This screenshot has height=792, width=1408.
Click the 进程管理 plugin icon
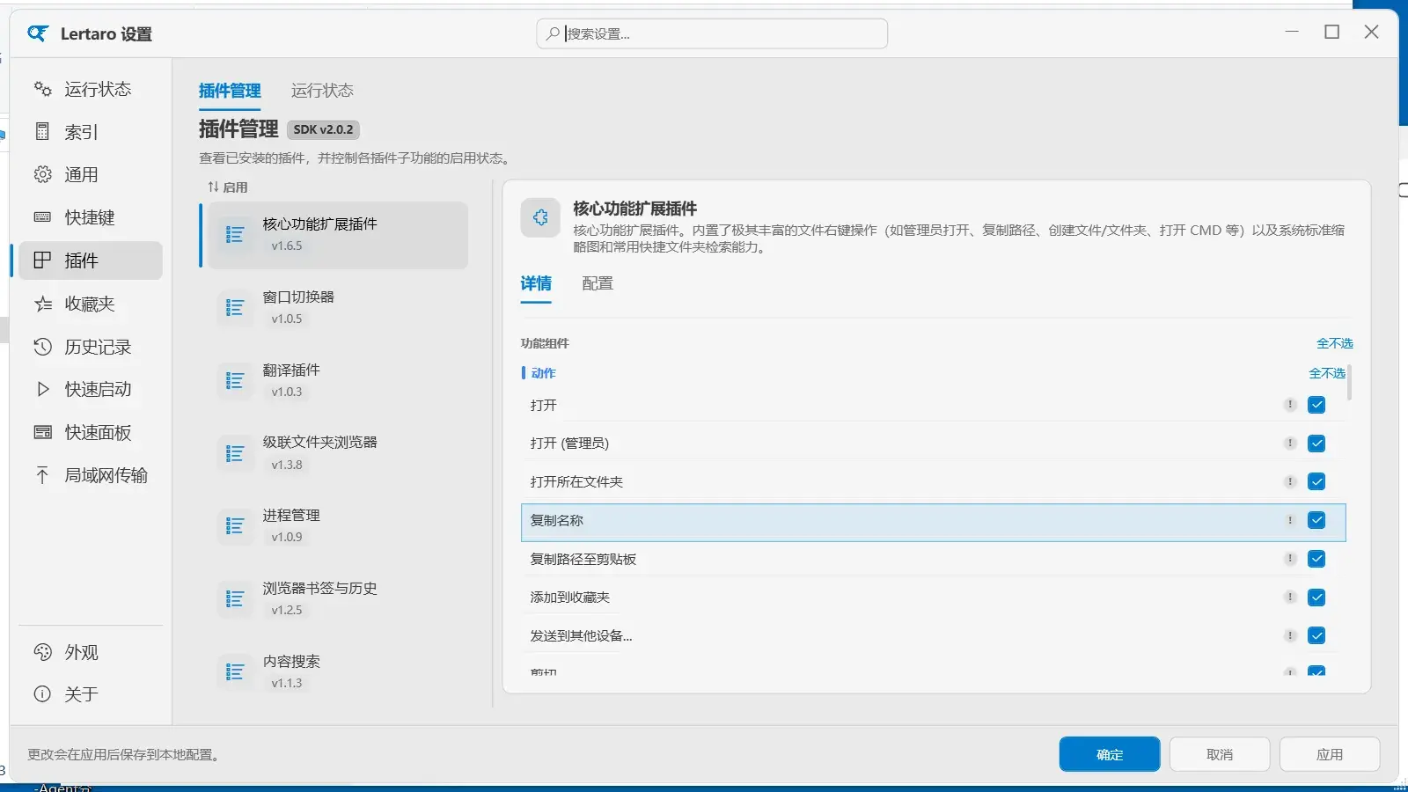235,526
